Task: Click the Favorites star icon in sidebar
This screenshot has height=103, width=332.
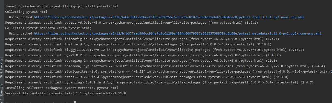Action: point(1,76)
